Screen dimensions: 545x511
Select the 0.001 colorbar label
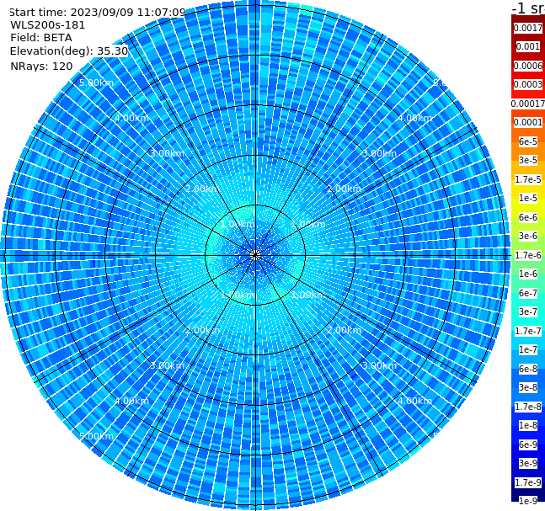click(x=528, y=46)
